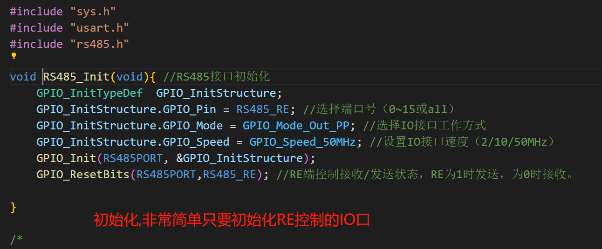Screen dimensions: 602x249
Task: Click the /* comment opener at the bottom
Action: [16, 240]
